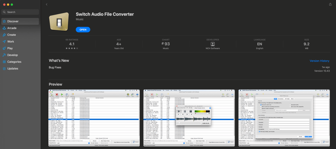This screenshot has width=336, height=149.
Task: Click the "1w ago" release date
Action: click(x=326, y=67)
